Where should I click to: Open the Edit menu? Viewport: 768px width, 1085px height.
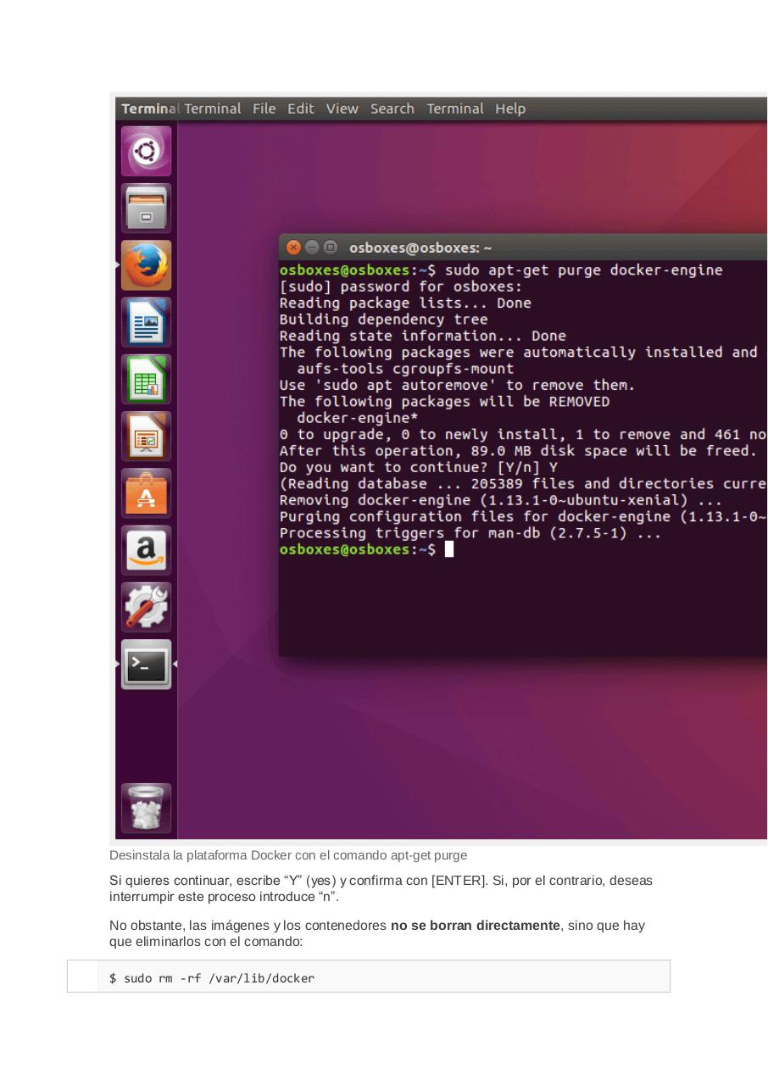pyautogui.click(x=300, y=108)
